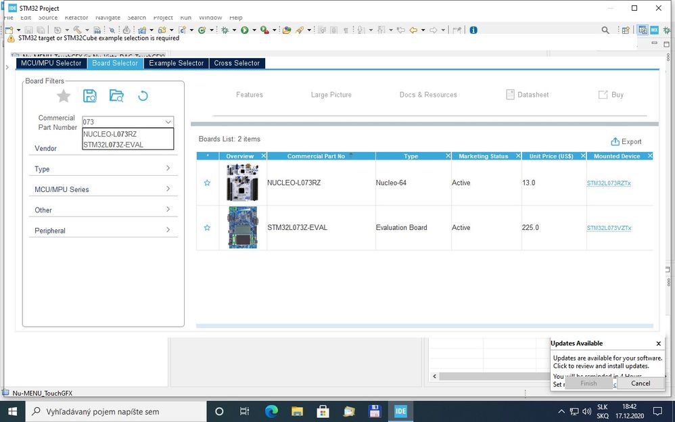Open the Run button dropdown arrow
Image resolution: width=675 pixels, height=422 pixels.
[x=254, y=30]
